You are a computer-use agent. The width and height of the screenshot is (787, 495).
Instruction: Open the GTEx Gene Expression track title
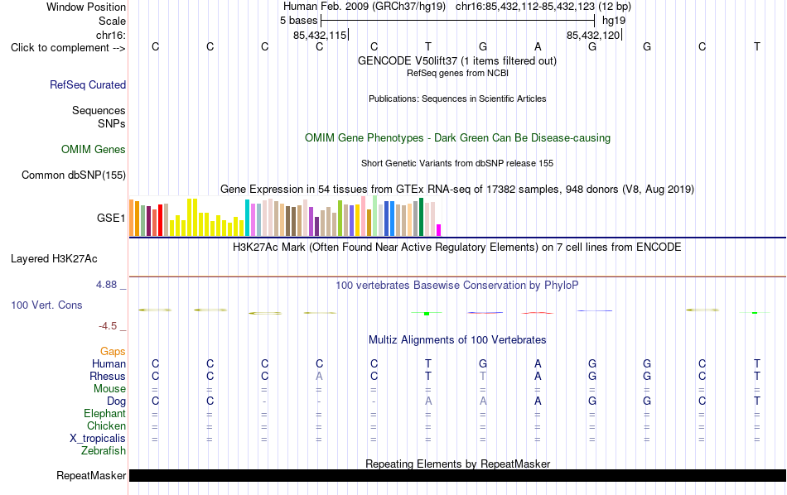[457, 189]
